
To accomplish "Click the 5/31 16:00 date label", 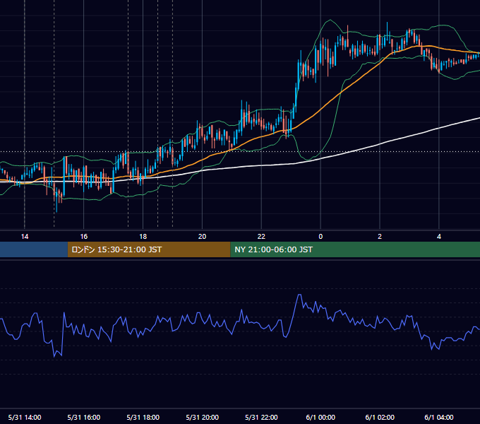I will (83, 417).
